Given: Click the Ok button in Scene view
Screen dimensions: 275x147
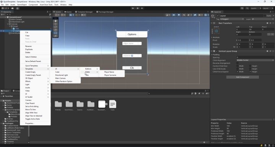Looking at the screenshot, I should (x=132, y=68).
